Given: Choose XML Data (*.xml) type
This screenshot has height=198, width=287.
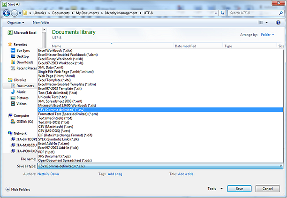Looking at the screenshot, I should (160, 67).
